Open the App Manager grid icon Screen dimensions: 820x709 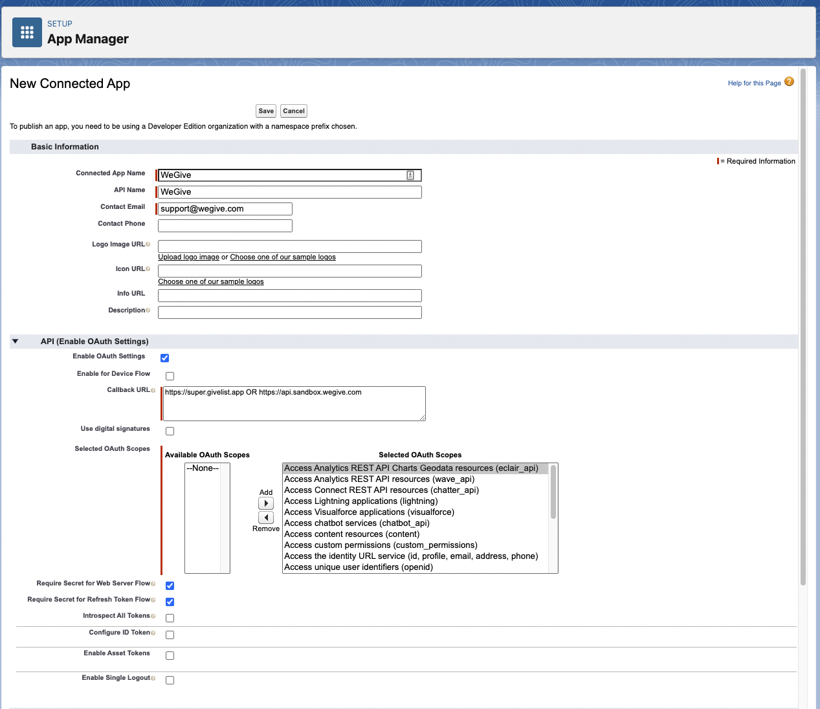(x=27, y=32)
